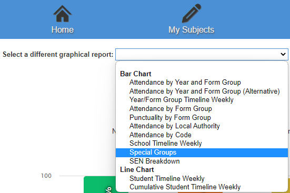Select the blank option atop the list

(x=202, y=66)
